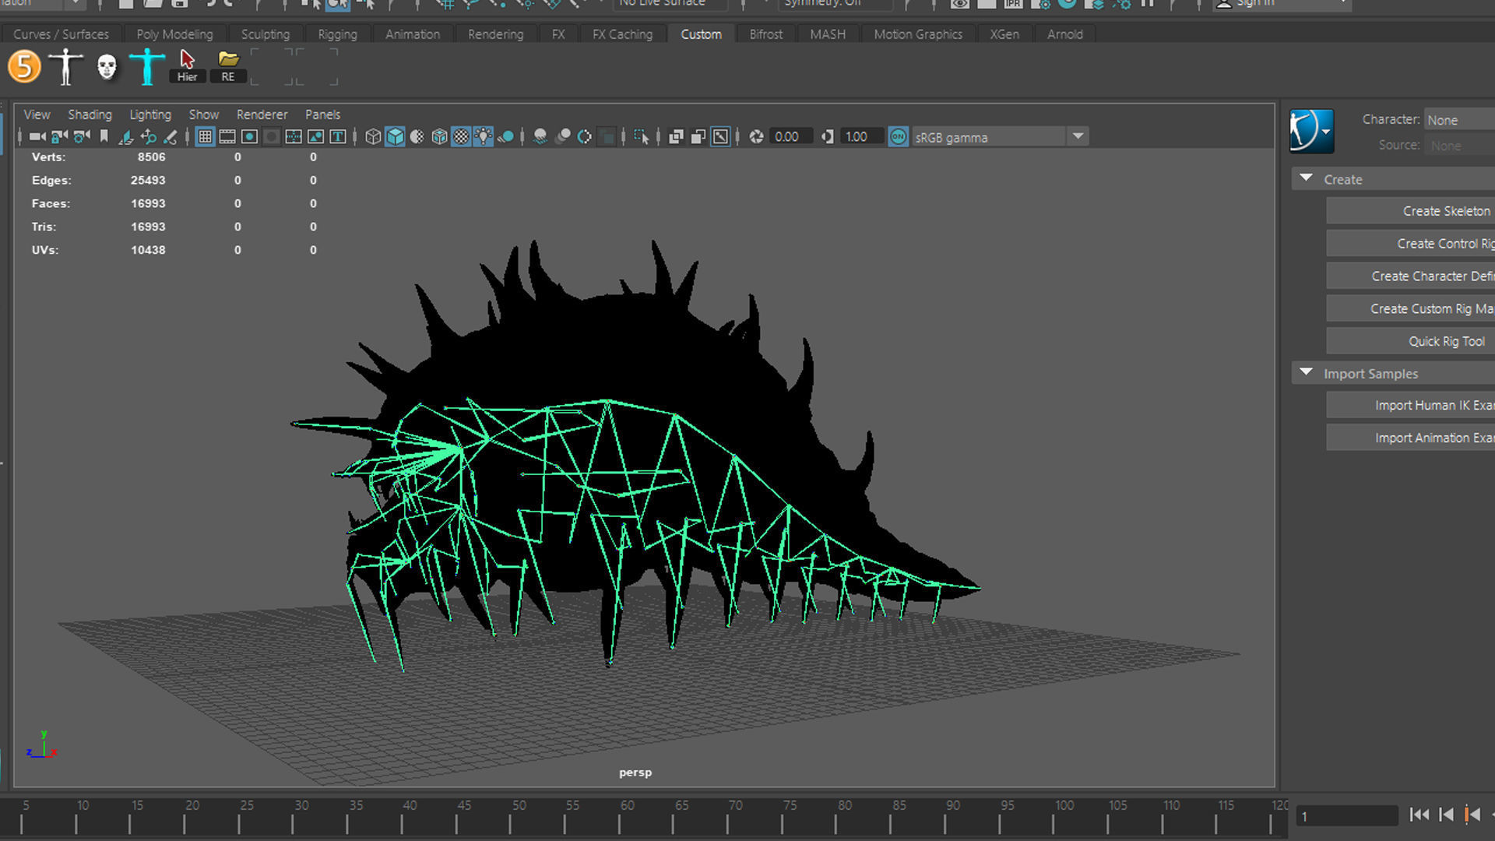Click the Hier shelf button
Viewport: 1495px width, 841px height.
click(187, 66)
